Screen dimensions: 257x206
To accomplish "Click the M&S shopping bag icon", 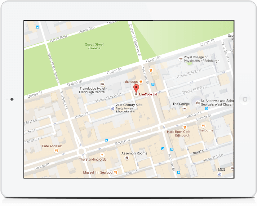I will (x=220, y=174).
